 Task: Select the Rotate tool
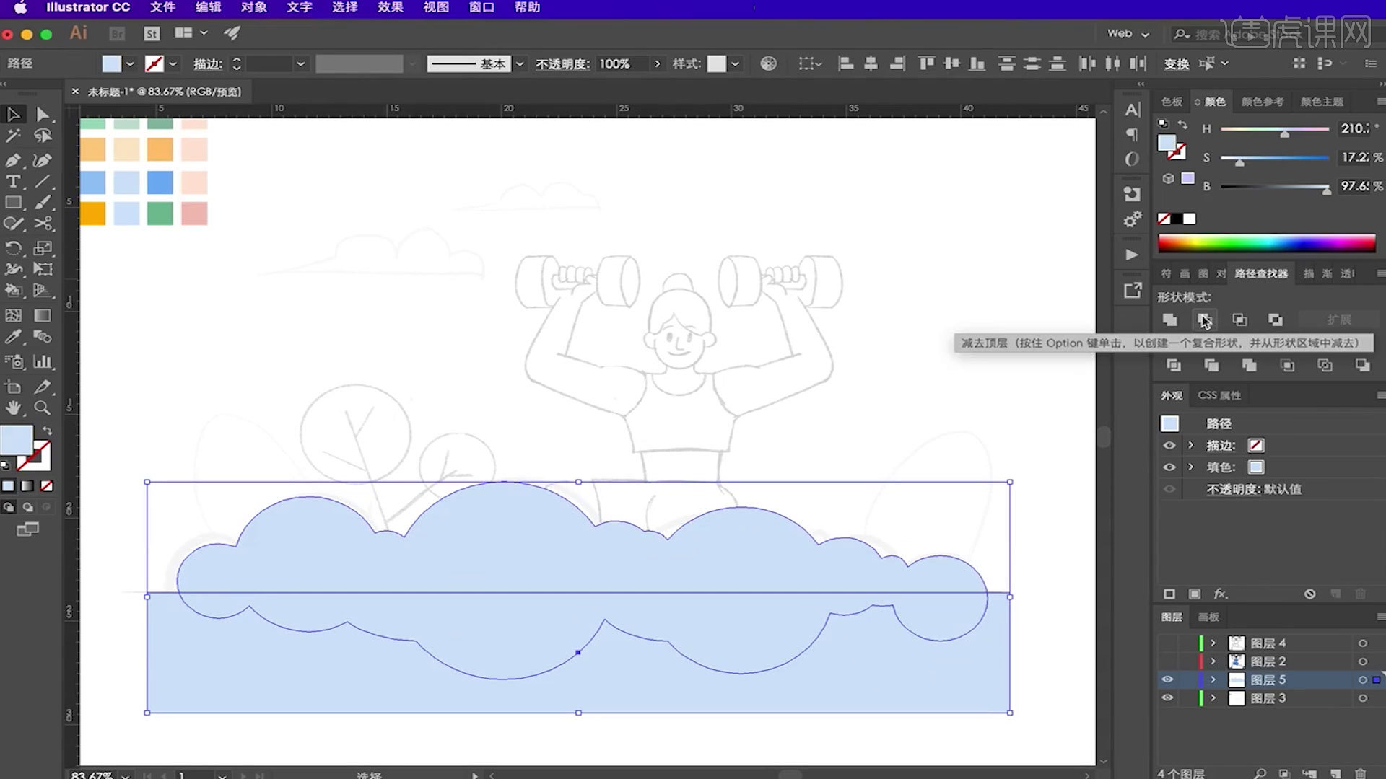tap(13, 248)
